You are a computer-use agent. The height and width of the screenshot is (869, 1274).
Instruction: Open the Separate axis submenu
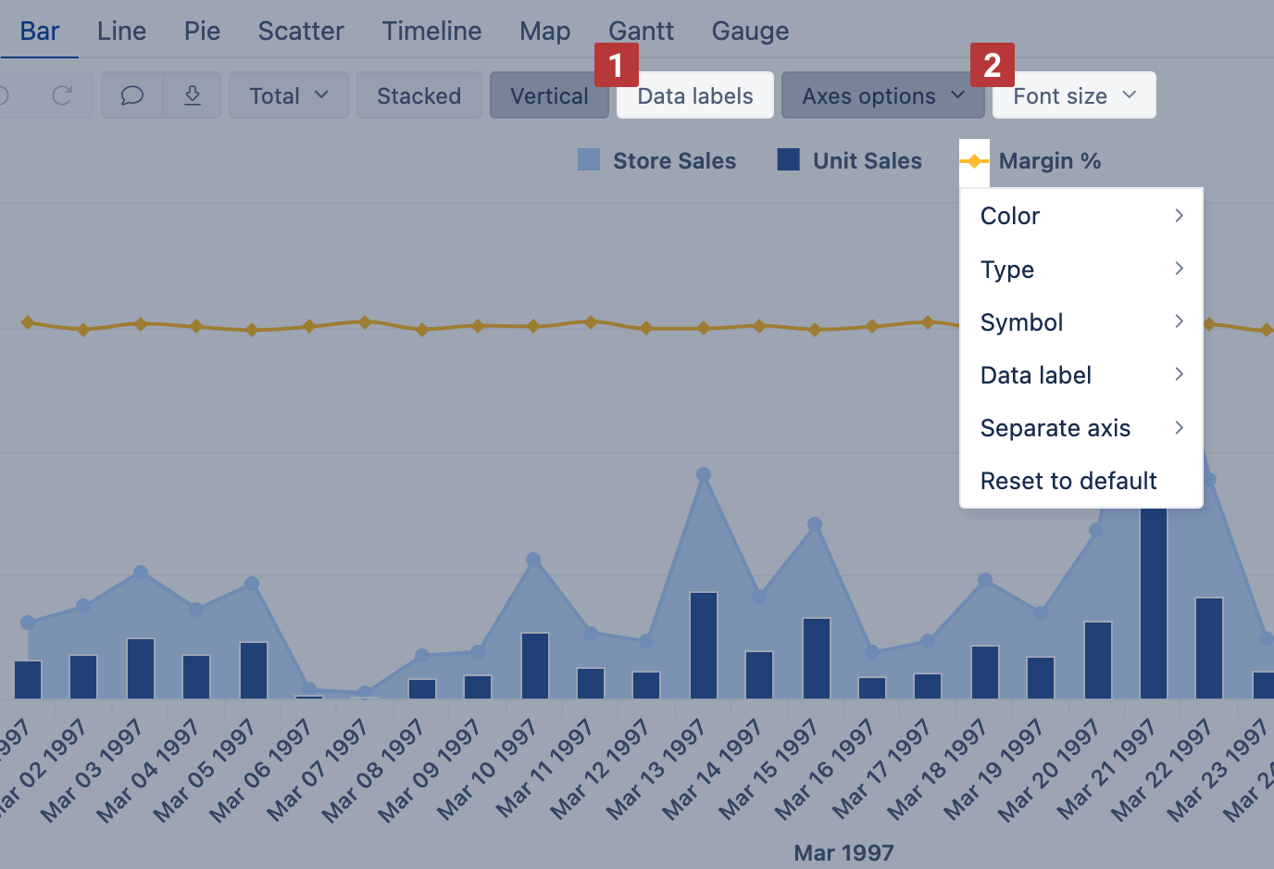pyautogui.click(x=1081, y=428)
